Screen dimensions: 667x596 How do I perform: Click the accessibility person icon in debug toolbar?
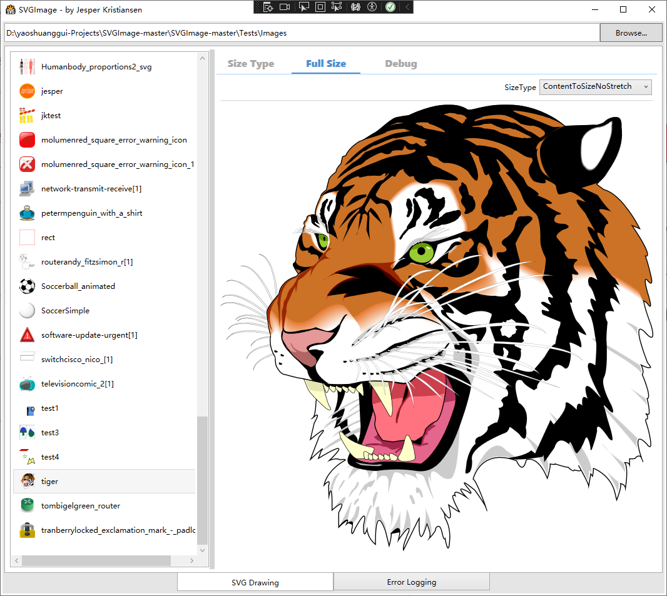pos(372,7)
